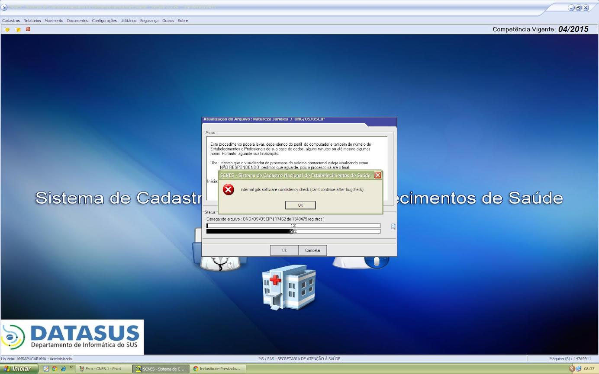Open the Relatórios menu
Viewport: 599px width, 374px height.
click(32, 21)
